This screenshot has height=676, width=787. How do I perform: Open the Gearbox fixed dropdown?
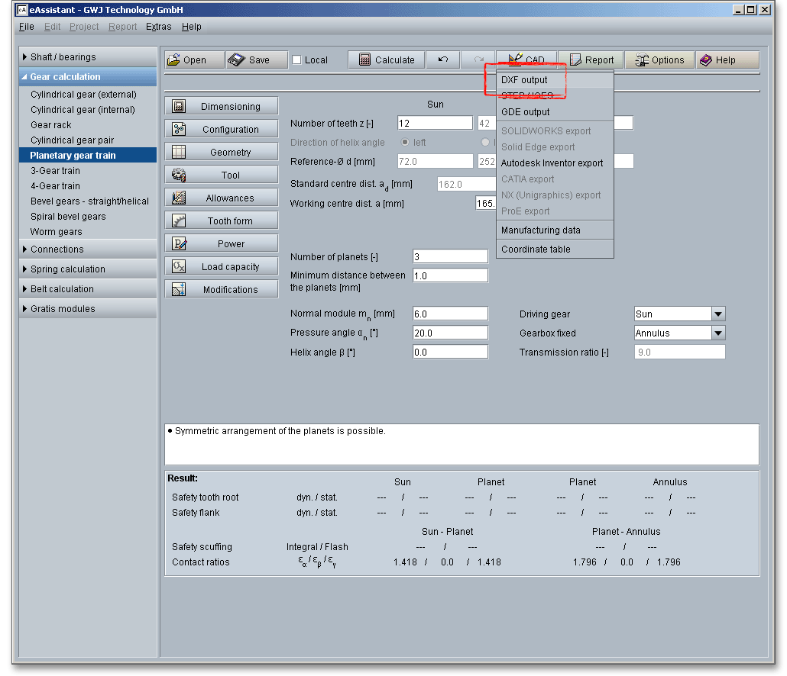click(x=717, y=333)
